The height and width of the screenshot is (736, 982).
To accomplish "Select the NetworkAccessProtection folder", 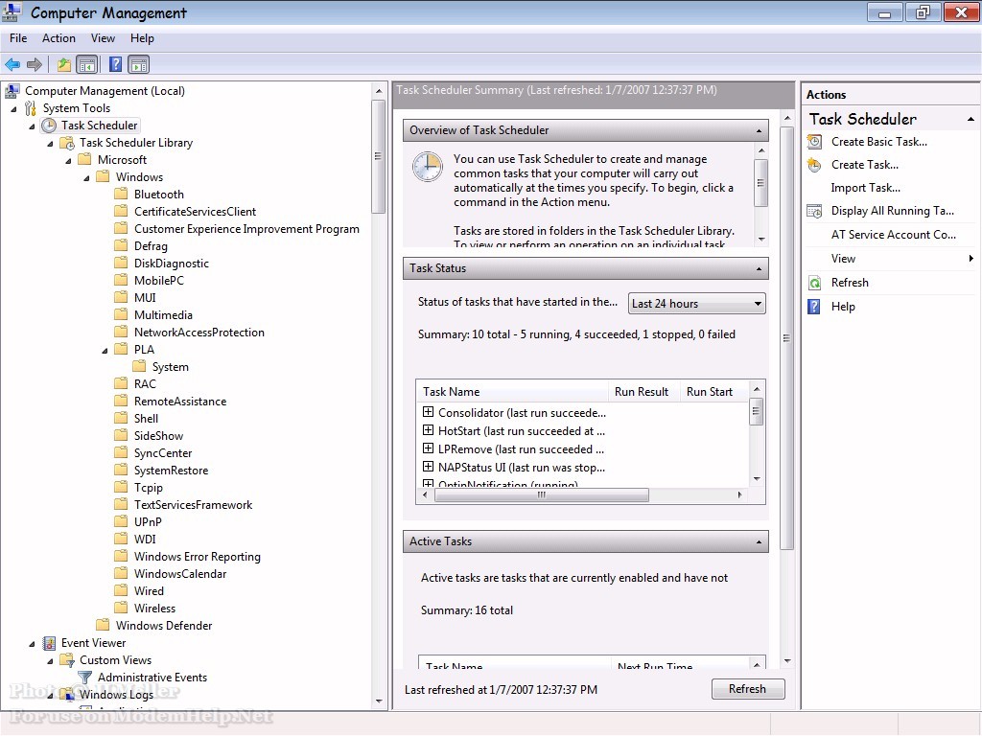I will click(199, 333).
